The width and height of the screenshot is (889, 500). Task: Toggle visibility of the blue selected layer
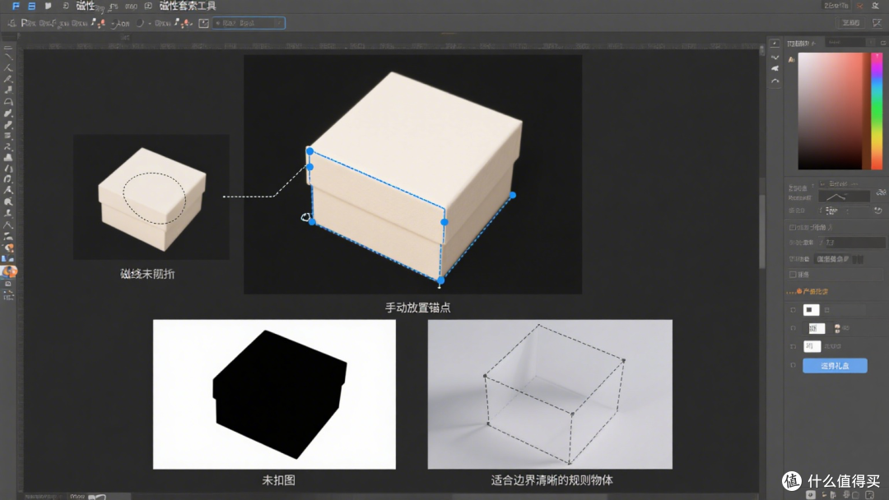click(x=793, y=366)
